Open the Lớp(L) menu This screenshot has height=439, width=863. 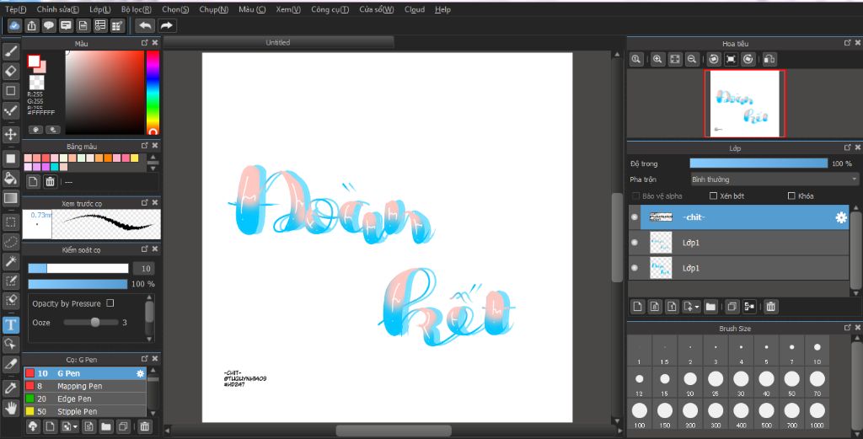99,9
